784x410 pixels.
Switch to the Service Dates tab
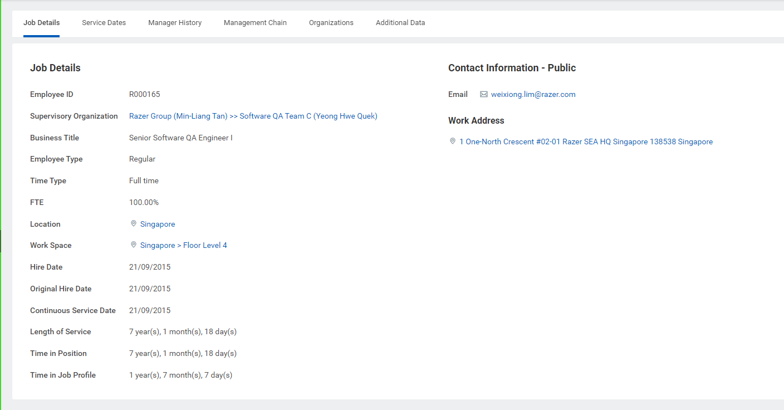point(104,23)
